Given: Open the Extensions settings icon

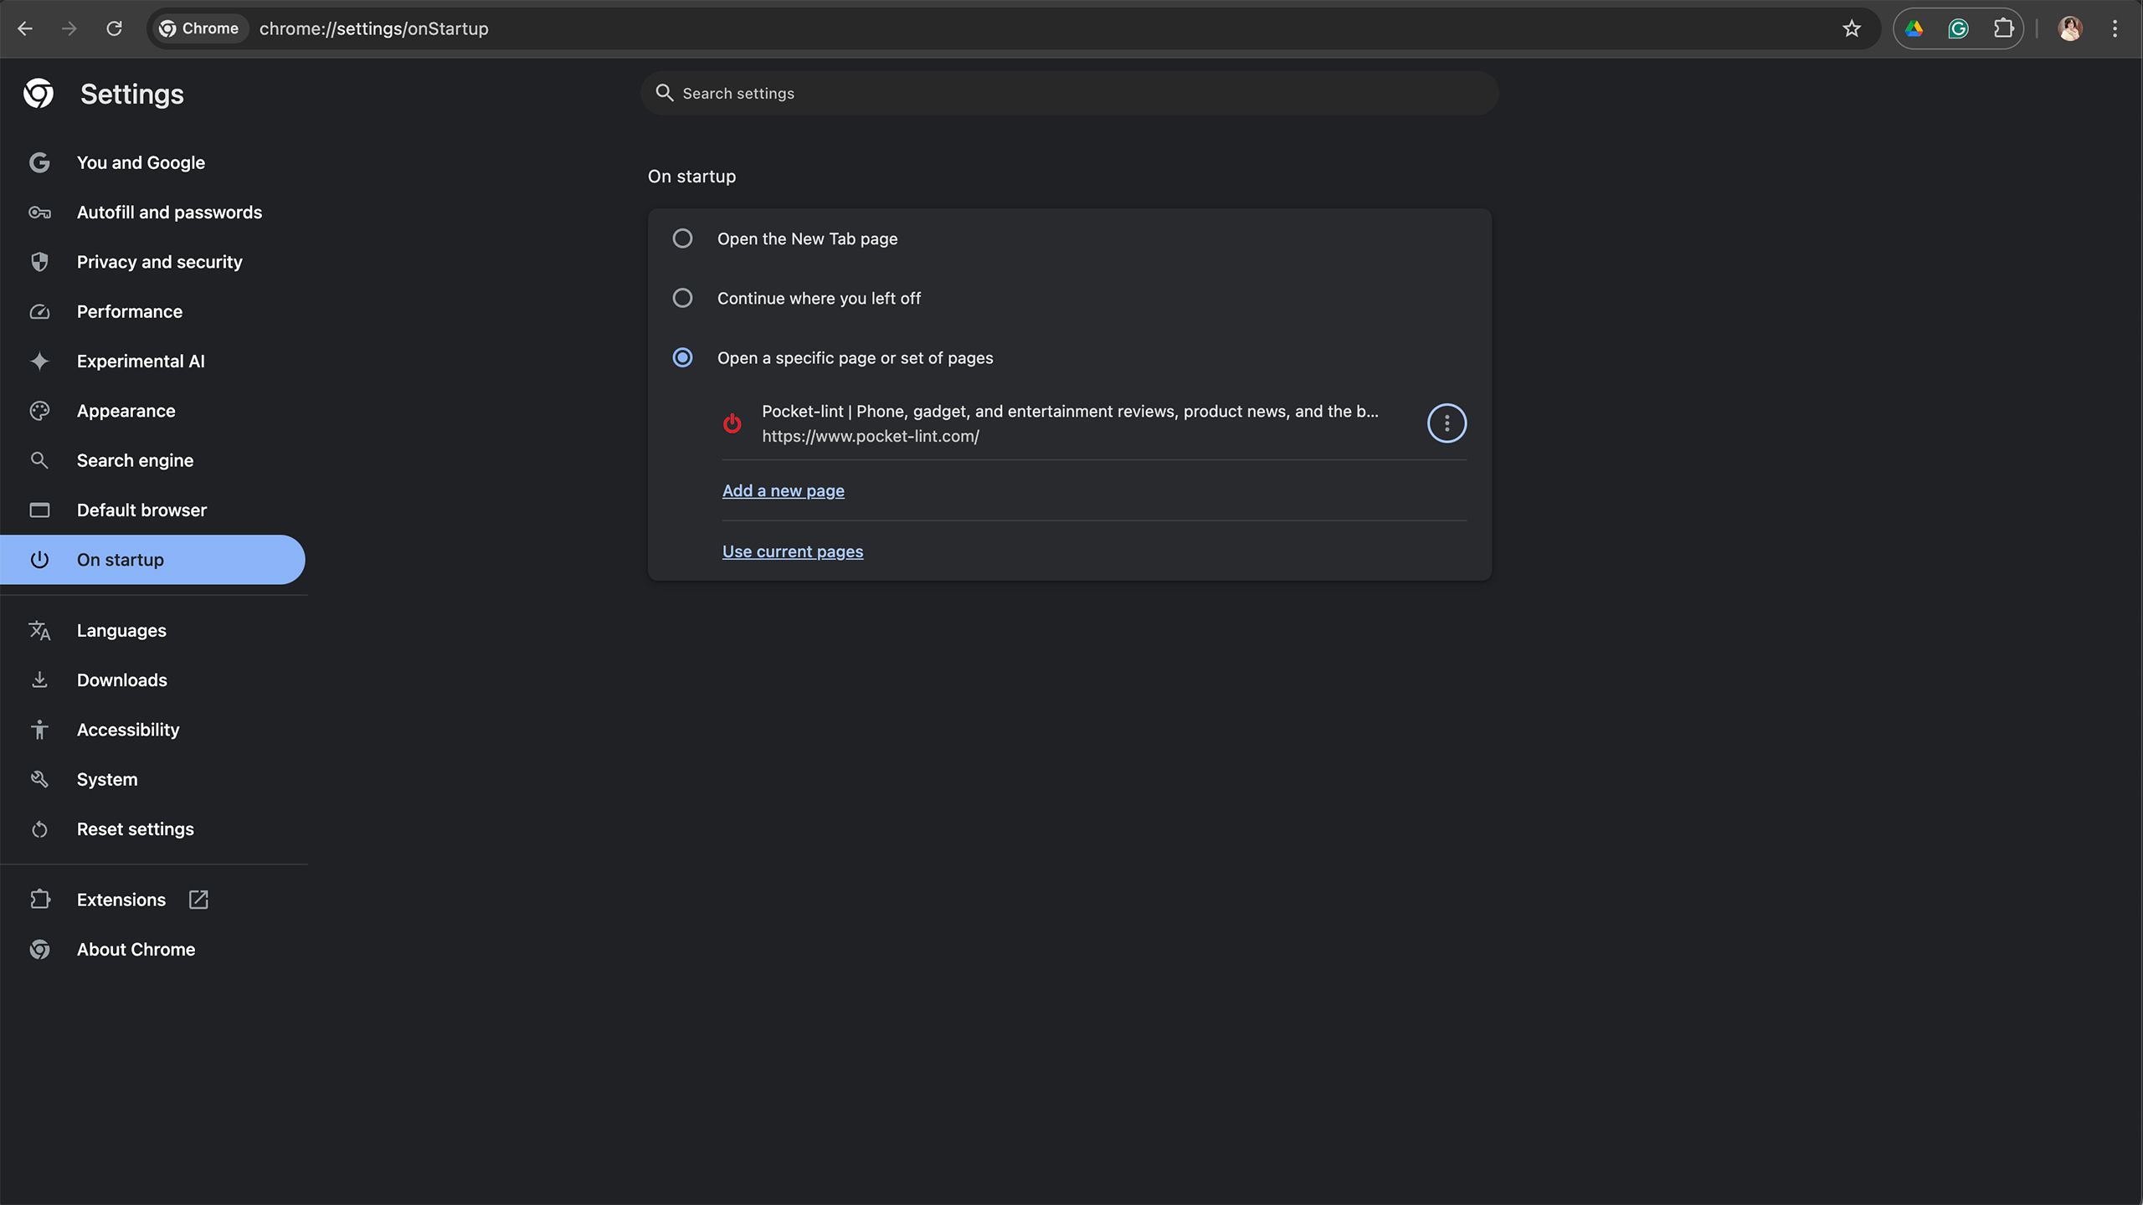Looking at the screenshot, I should [x=198, y=899].
